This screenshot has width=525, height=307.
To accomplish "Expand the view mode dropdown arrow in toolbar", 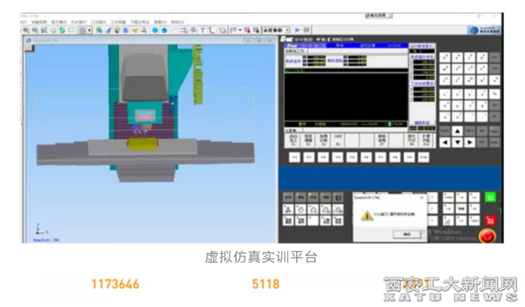I will click(x=89, y=30).
